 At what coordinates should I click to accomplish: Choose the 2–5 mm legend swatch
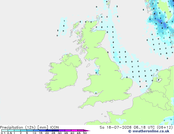click(24, 130)
